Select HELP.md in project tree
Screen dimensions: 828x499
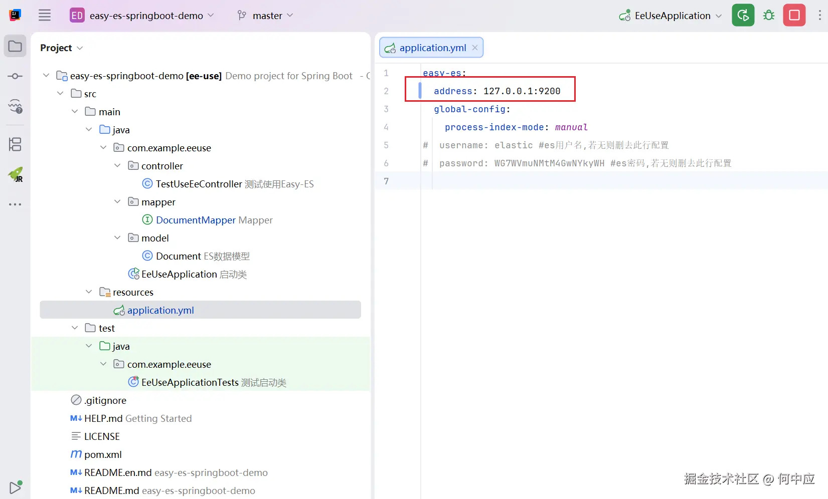click(x=103, y=418)
